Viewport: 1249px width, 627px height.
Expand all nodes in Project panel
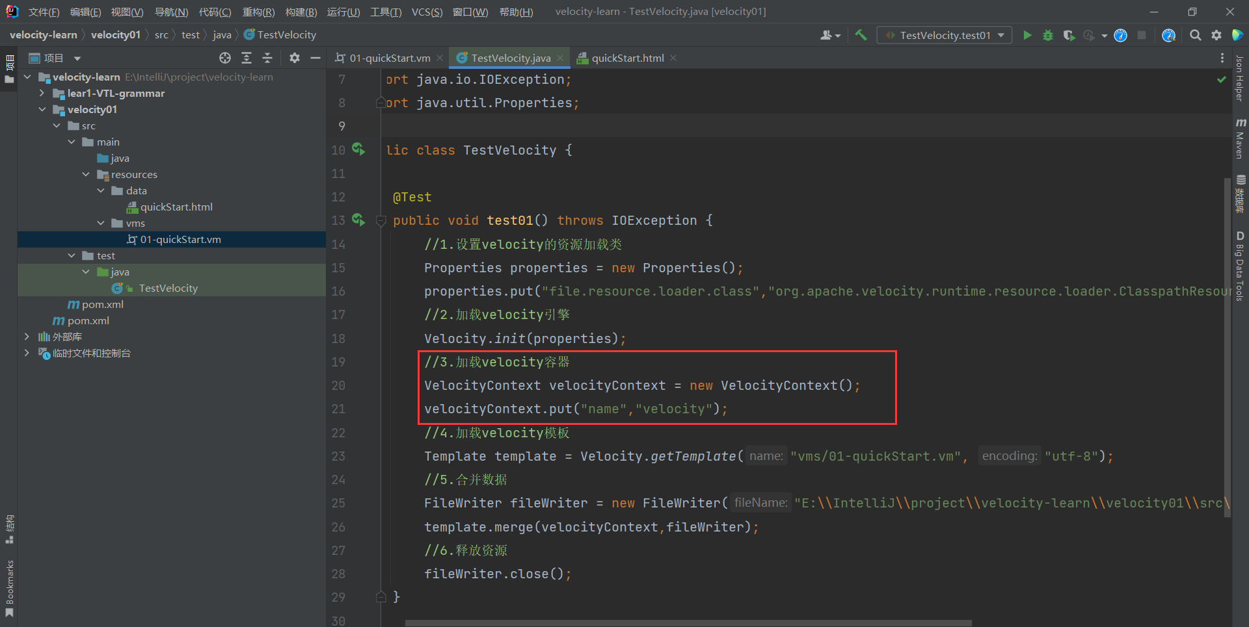click(247, 58)
